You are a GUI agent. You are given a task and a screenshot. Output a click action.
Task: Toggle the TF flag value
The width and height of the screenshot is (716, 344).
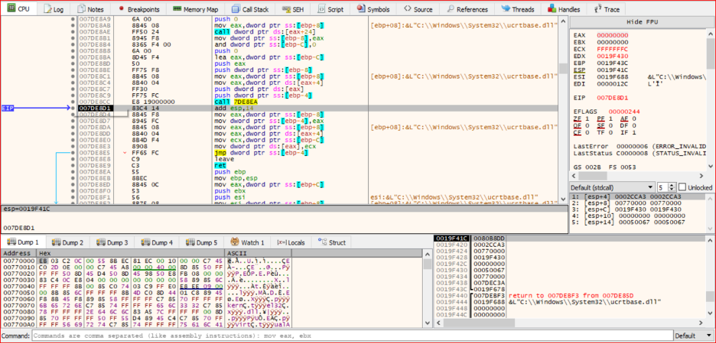coord(611,133)
